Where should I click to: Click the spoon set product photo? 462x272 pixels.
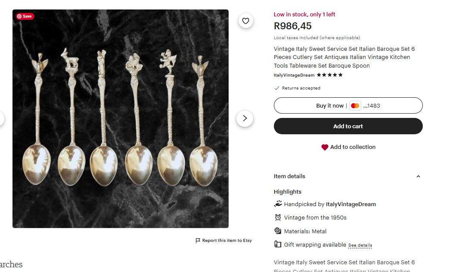coord(120,118)
